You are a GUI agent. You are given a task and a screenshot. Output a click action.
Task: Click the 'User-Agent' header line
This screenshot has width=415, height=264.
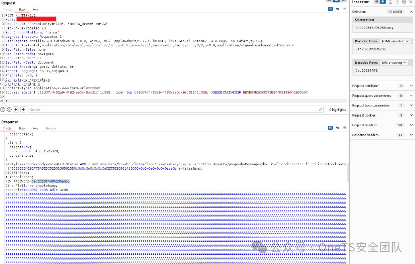134,41
